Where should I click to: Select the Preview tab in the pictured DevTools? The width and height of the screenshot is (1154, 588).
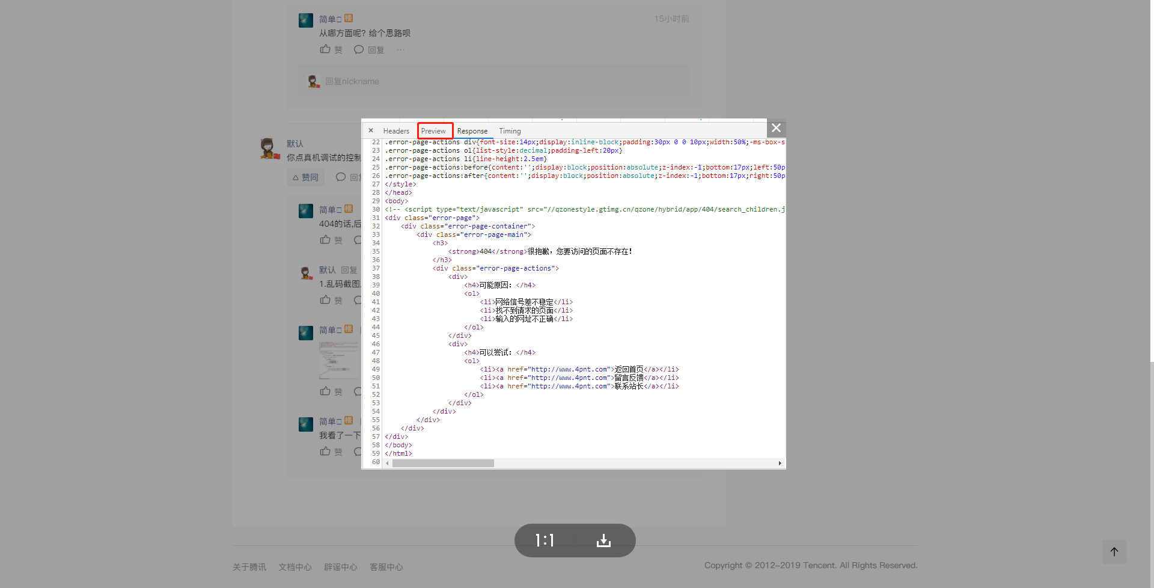(433, 131)
